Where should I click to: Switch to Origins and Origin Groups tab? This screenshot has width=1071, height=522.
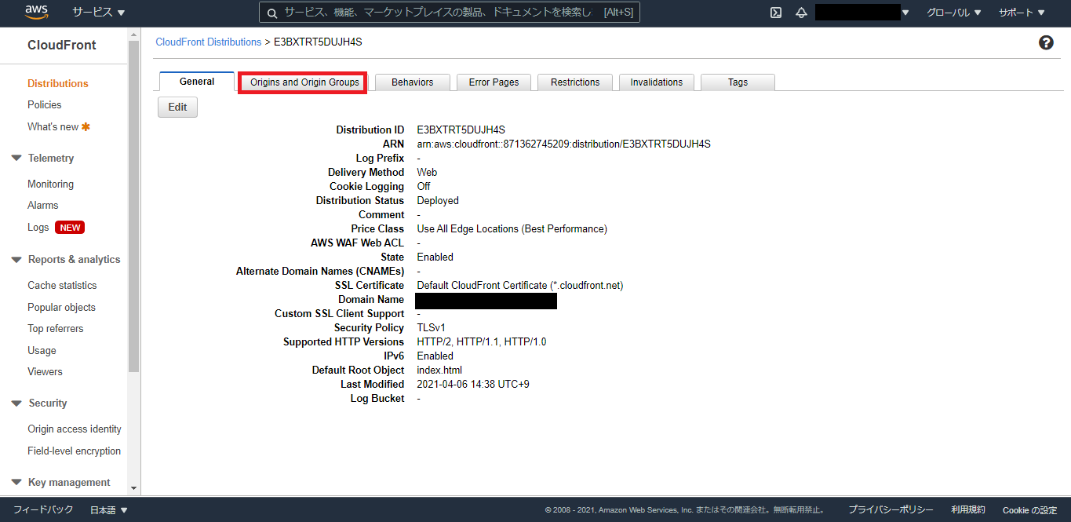(x=304, y=82)
